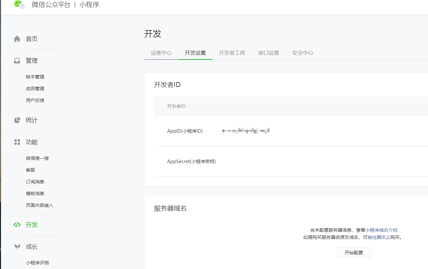428x269 pixels.
Task: Click the inbox icon beside 管理
Action: coord(17,61)
